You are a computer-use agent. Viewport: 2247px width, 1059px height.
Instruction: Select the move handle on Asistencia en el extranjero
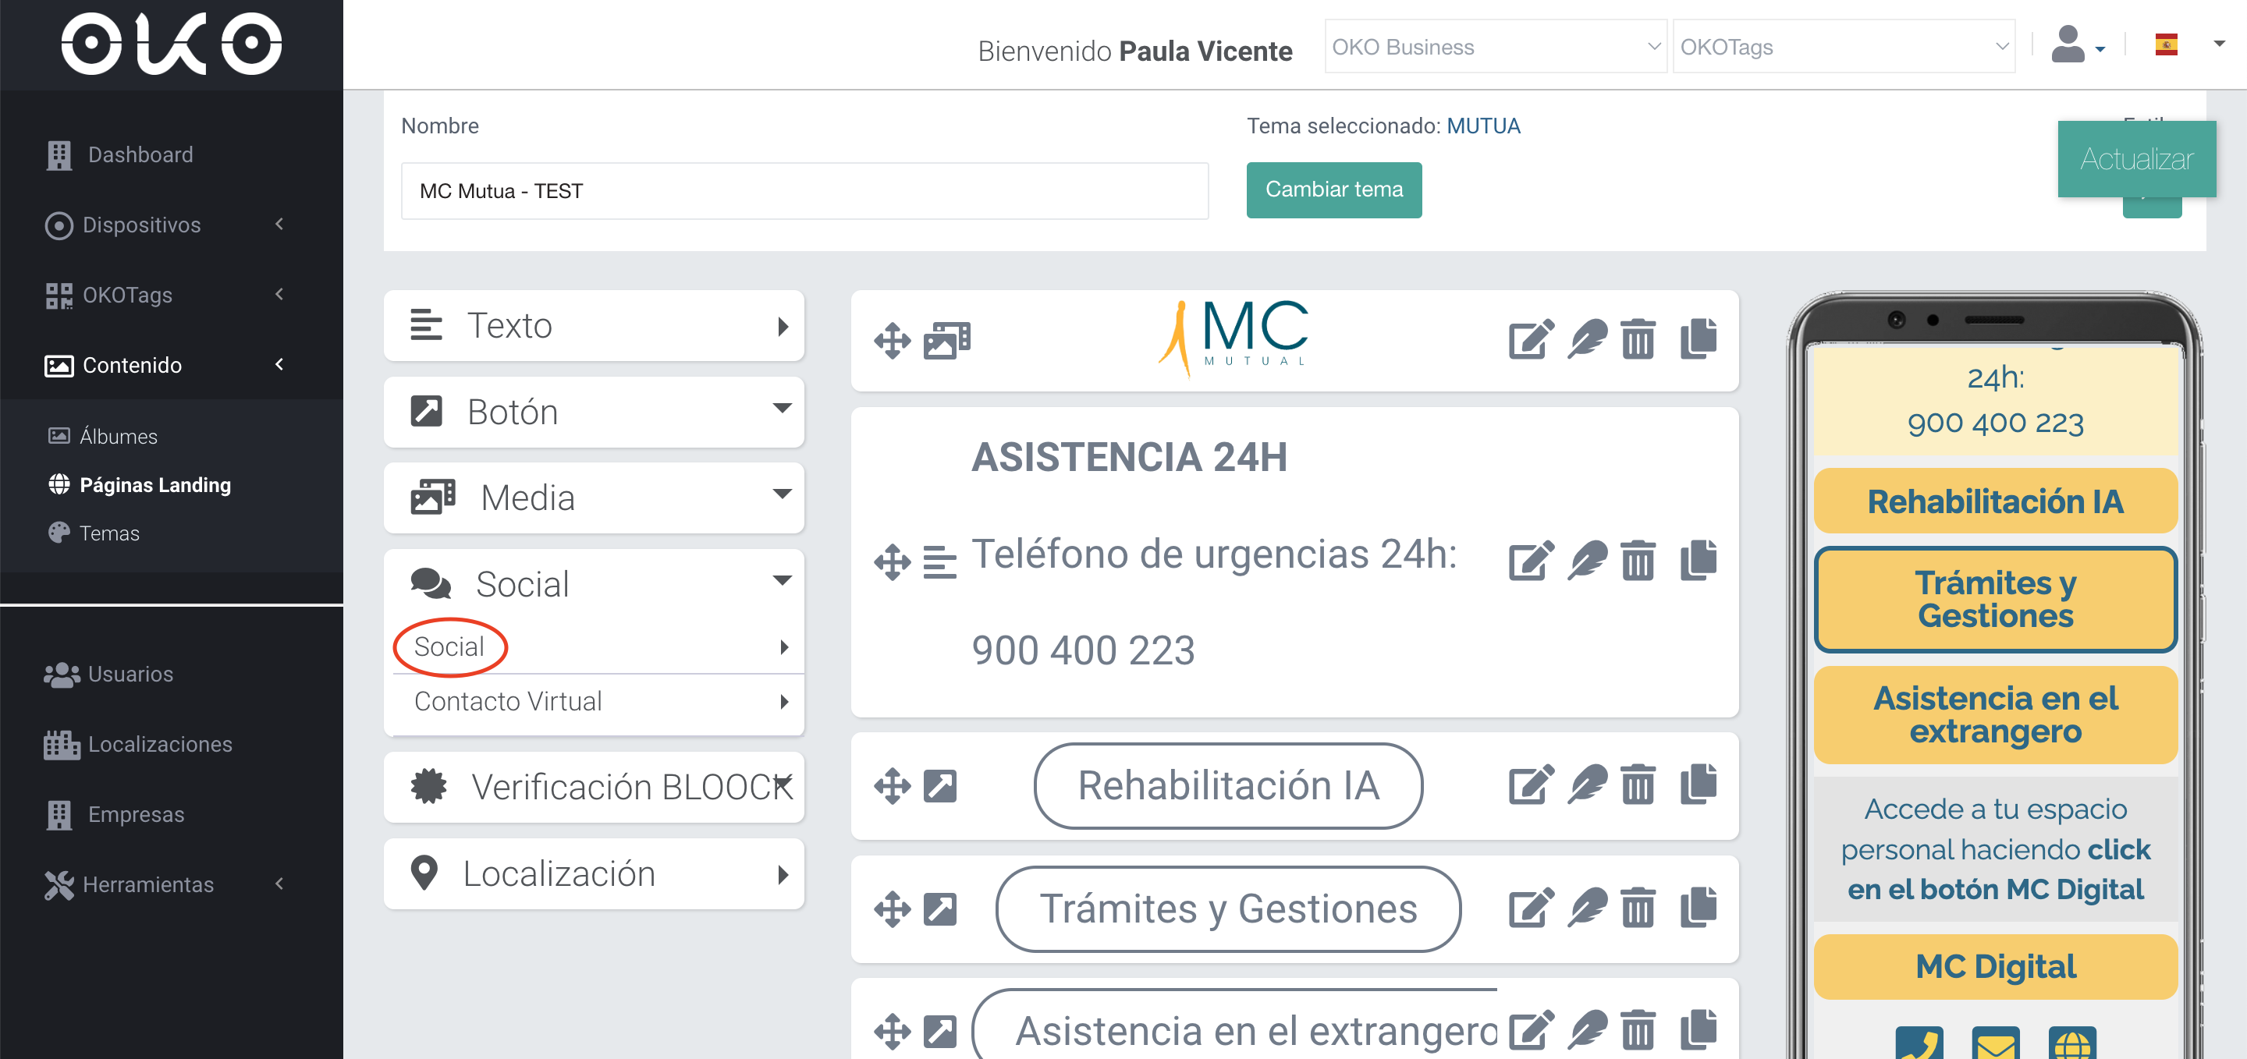coord(893,1030)
